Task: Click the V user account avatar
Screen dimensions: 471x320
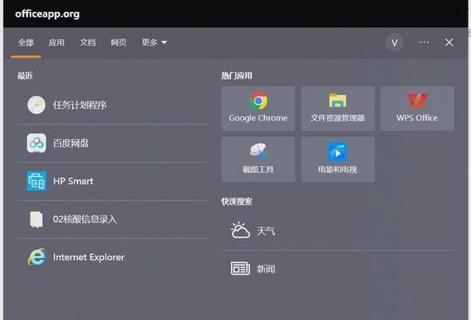Action: point(394,42)
